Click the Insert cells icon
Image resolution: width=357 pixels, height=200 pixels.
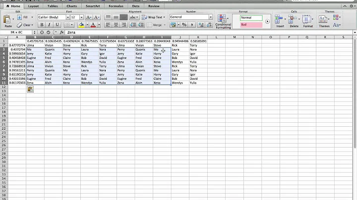[279, 20]
